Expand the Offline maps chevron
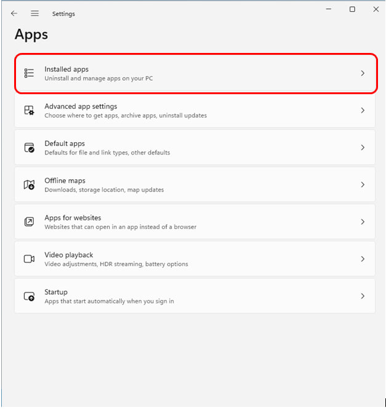Image resolution: width=386 pixels, height=410 pixels. pyautogui.click(x=363, y=185)
